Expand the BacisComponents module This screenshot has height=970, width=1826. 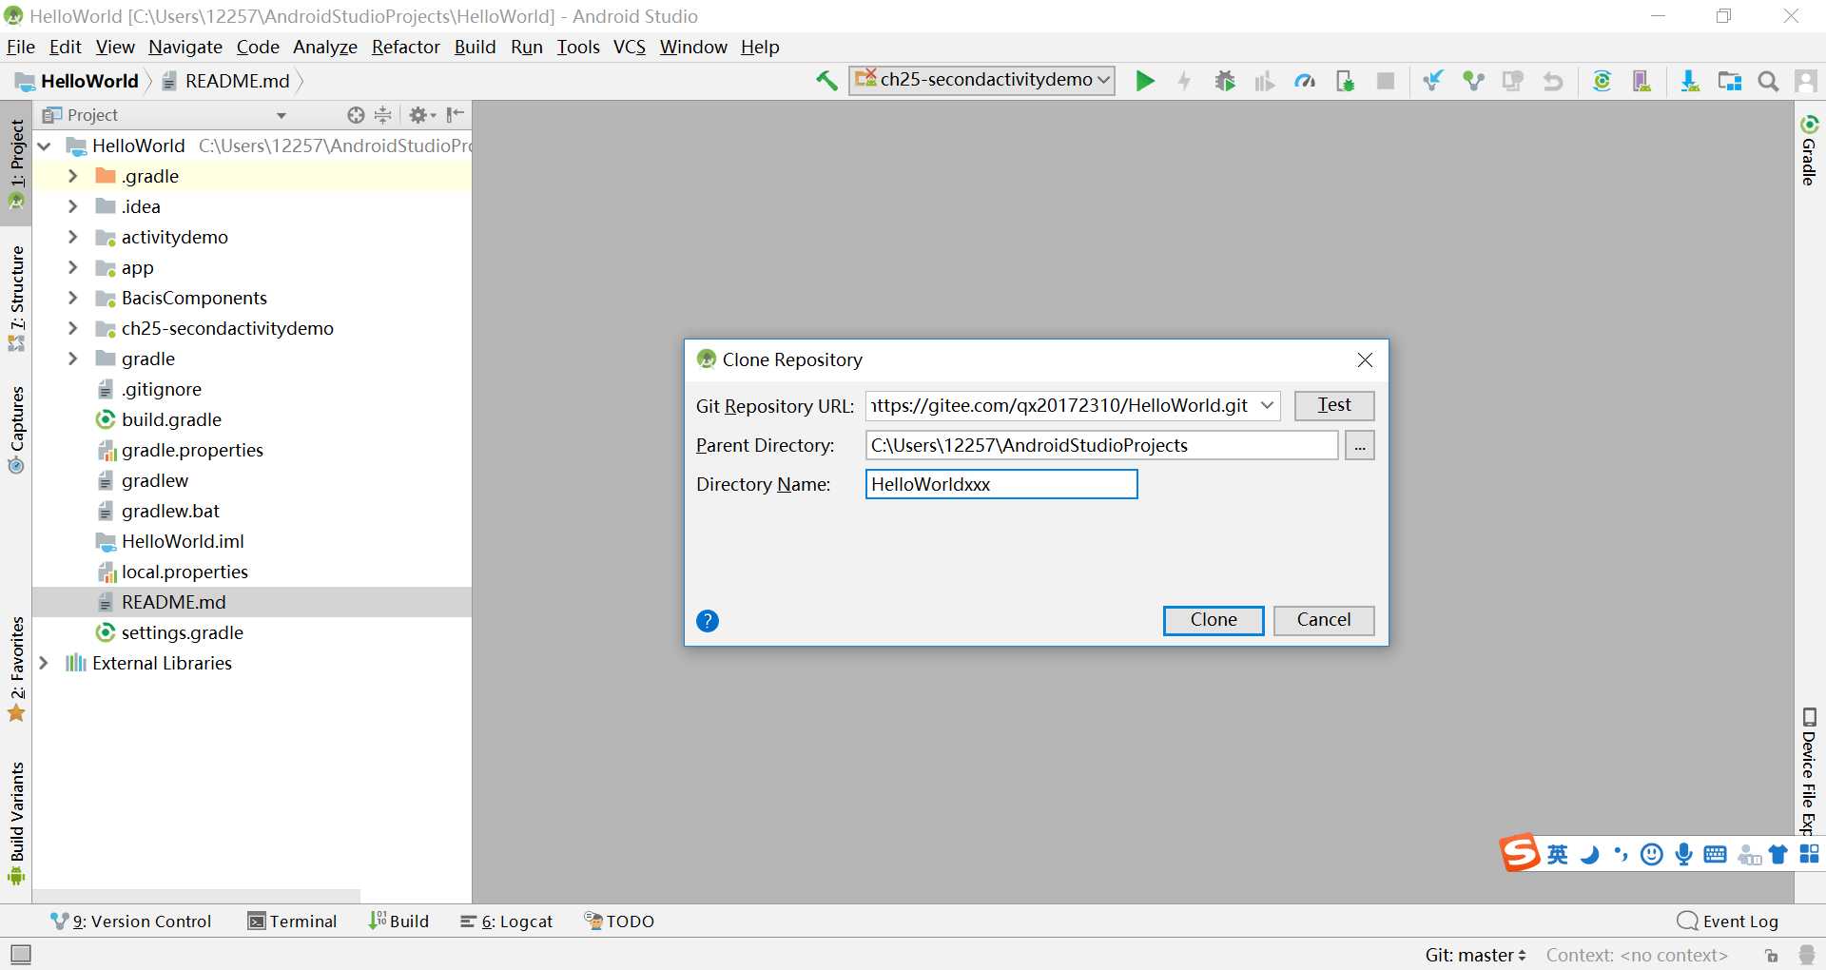[72, 298]
